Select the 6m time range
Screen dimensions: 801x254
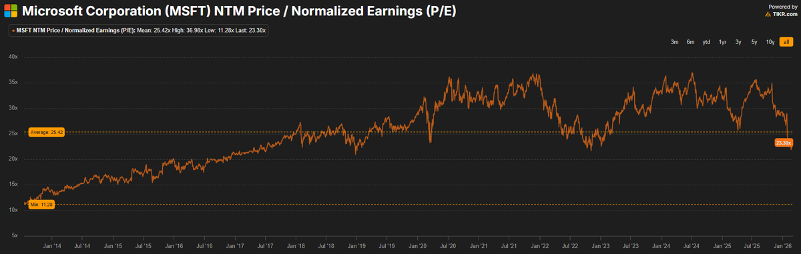690,42
